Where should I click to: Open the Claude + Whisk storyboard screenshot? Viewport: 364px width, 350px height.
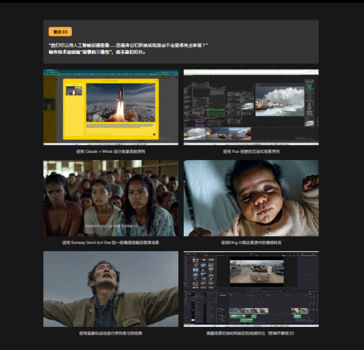coord(110,107)
